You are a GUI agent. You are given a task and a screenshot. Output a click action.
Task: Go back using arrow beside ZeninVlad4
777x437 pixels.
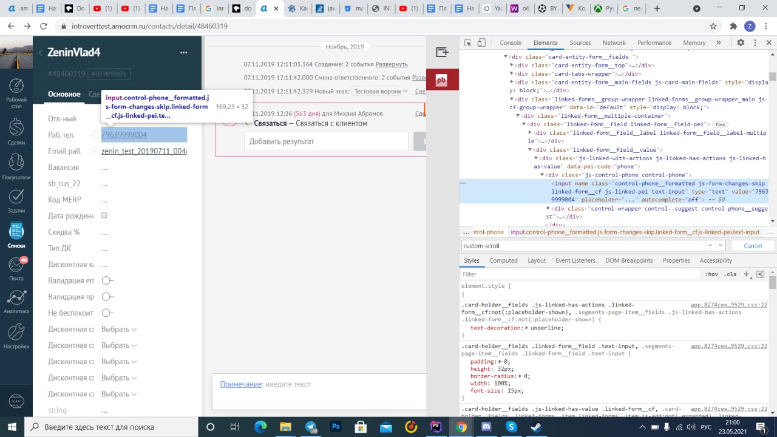[x=41, y=53]
